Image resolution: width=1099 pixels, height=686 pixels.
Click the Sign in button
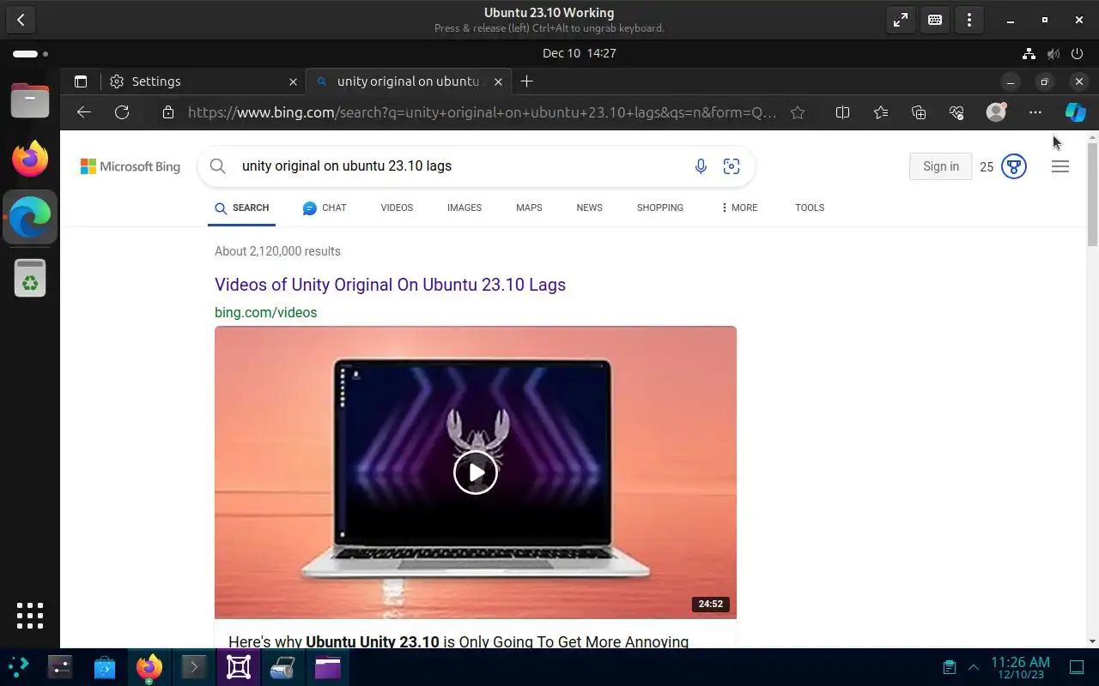point(941,166)
